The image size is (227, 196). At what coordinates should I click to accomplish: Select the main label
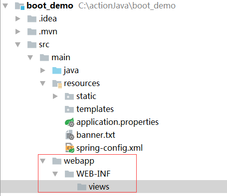click(x=61, y=58)
